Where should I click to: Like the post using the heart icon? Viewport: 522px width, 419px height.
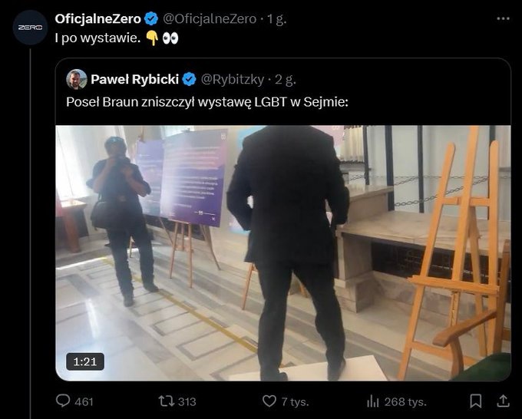[269, 401]
